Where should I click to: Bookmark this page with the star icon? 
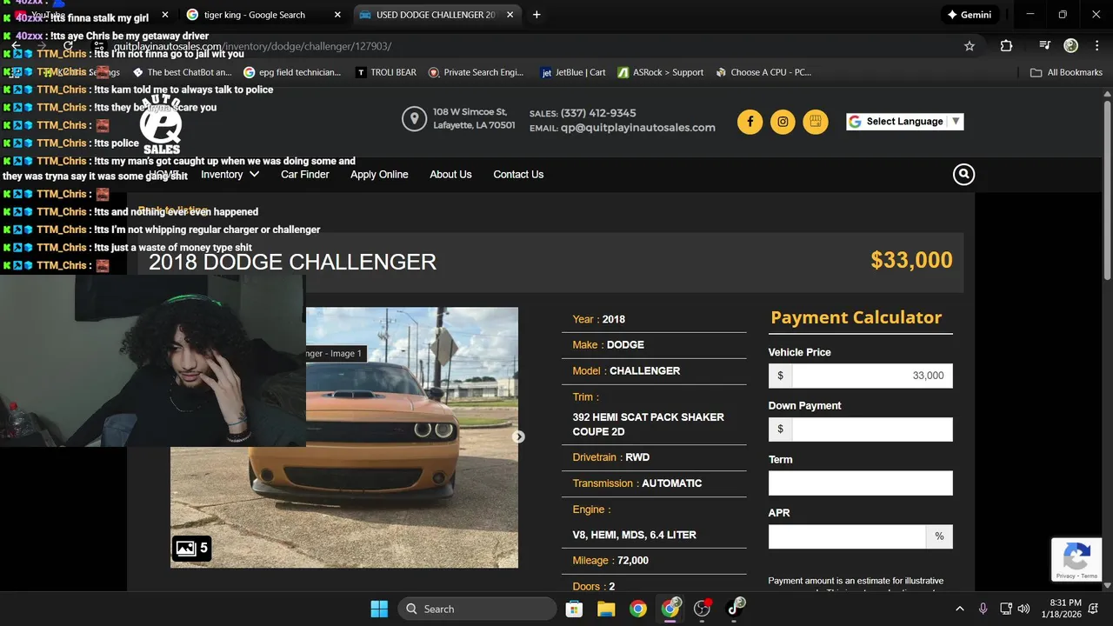point(970,46)
